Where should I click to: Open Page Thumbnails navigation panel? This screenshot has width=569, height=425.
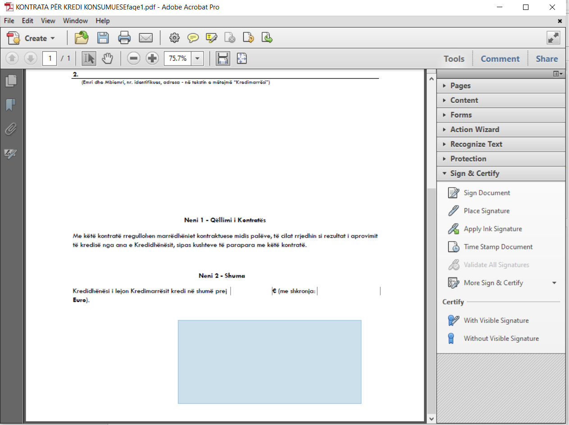(11, 81)
